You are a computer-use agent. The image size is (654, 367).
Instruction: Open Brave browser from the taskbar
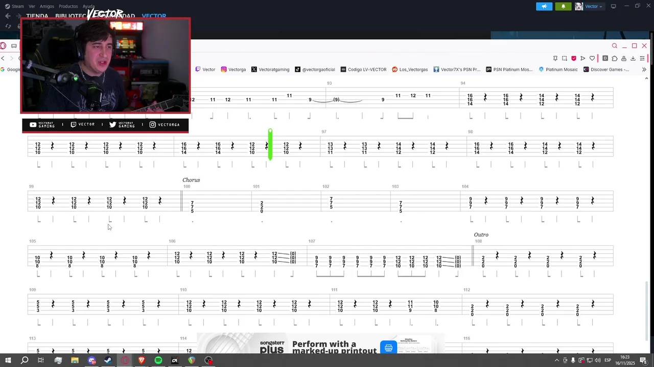tap(142, 360)
